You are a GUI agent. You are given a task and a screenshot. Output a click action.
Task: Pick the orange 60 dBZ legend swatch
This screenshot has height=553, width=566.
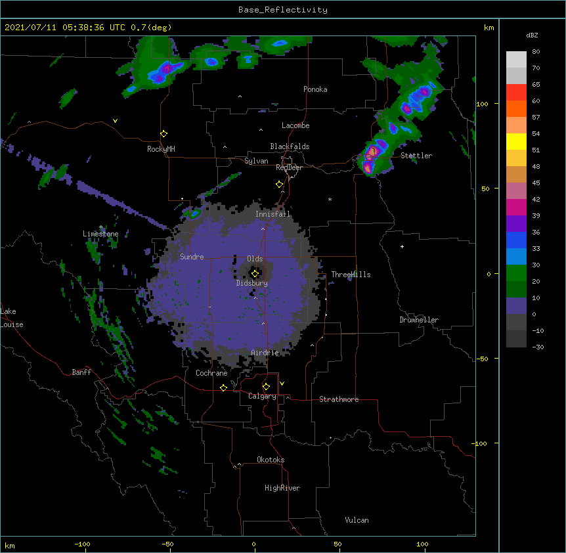pos(516,108)
